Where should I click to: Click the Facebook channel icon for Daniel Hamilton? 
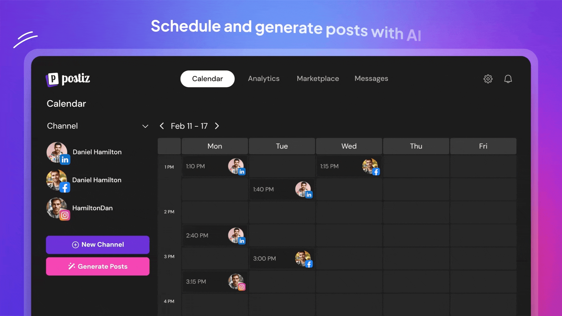65,188
